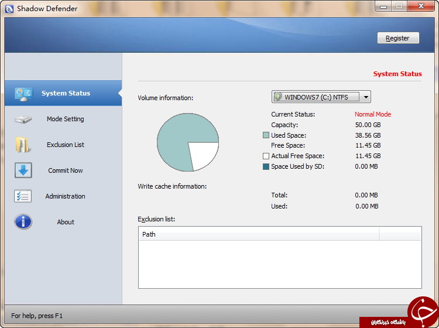Click the Shadow Defender title bar logo

tap(9, 9)
